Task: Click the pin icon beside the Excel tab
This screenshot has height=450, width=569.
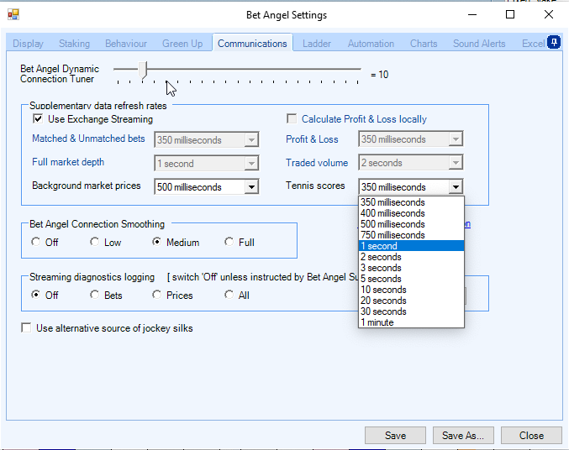Action: tap(554, 43)
